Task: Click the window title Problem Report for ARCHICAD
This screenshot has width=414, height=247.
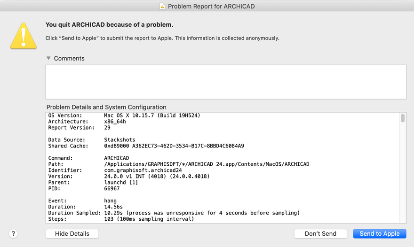Action: [x=211, y=6]
